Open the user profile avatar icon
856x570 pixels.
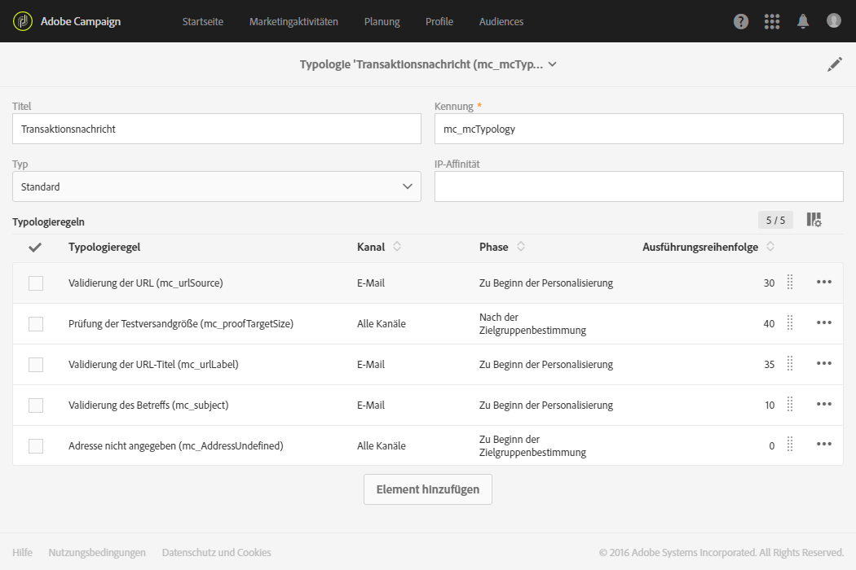(x=833, y=21)
